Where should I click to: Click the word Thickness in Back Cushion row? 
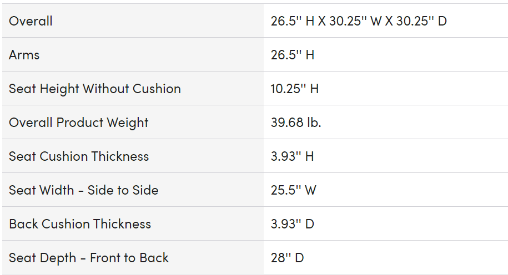[x=122, y=224]
